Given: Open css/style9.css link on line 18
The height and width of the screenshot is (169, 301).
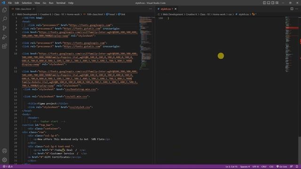Looking at the screenshot, I should point(80,107).
